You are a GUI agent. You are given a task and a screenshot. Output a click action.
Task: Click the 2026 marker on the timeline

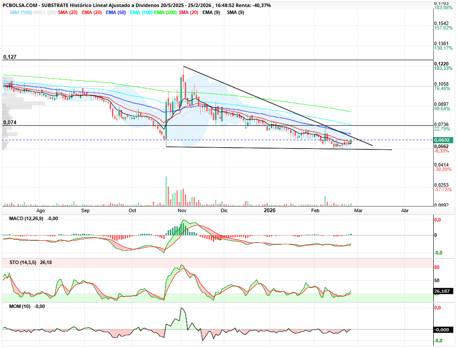(x=269, y=210)
